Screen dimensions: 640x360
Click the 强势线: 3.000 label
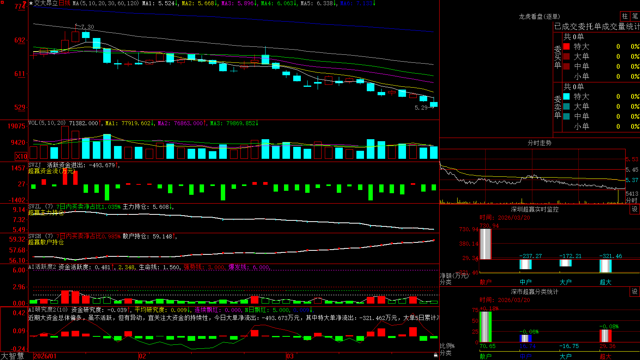click(204, 267)
